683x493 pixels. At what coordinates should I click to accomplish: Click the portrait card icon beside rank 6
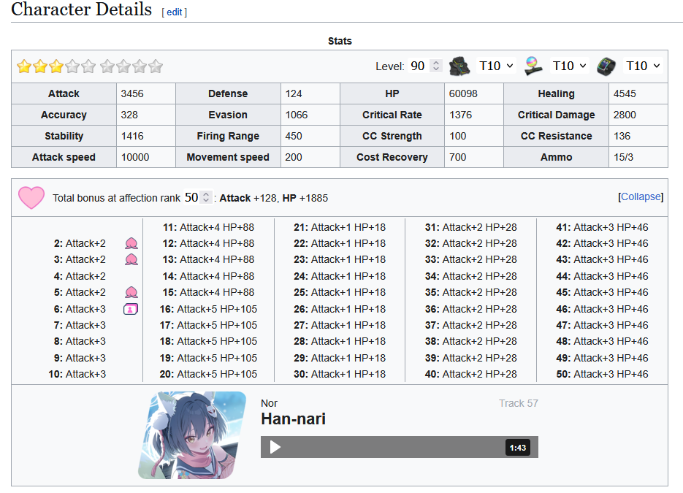pos(131,309)
